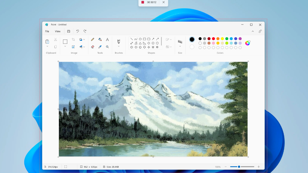Pick the Right triangle shape
The height and width of the screenshot is (173, 308).
point(144,43)
